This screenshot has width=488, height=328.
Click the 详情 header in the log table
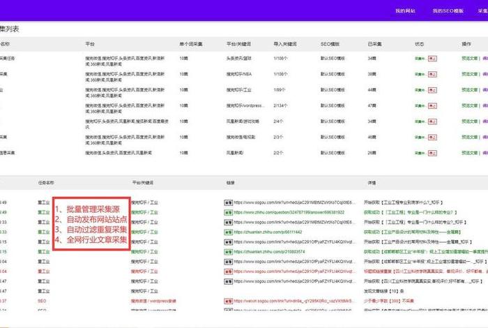[x=372, y=183]
